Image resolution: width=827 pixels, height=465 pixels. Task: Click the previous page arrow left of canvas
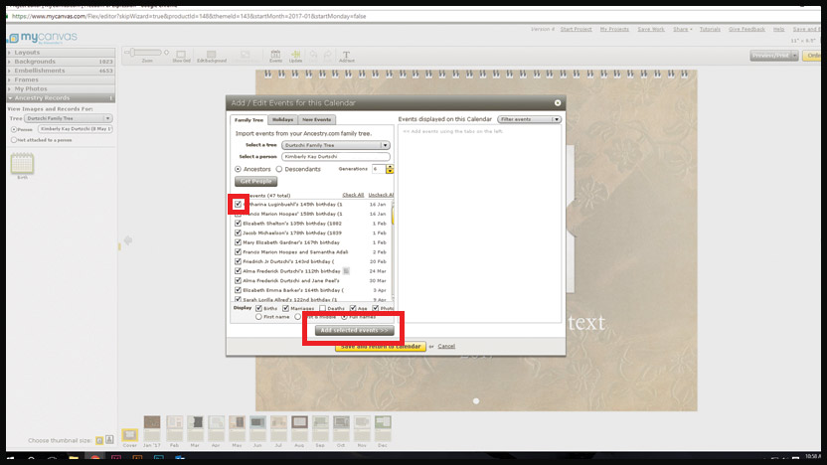[127, 240]
